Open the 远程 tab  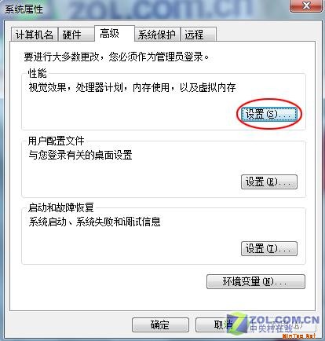point(199,35)
